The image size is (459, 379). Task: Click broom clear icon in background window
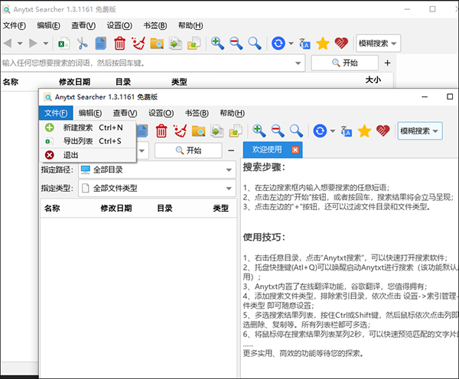tap(138, 44)
